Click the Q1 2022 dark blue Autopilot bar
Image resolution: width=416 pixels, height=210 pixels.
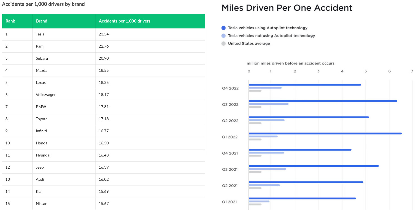point(325,133)
